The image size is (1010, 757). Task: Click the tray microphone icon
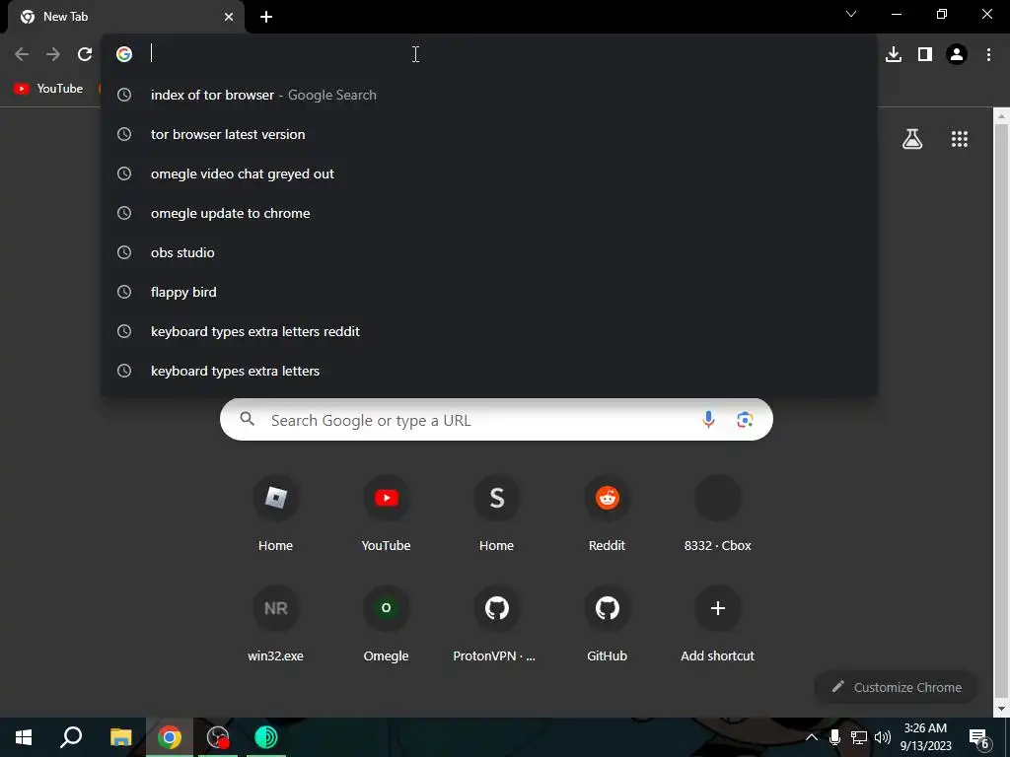834,737
